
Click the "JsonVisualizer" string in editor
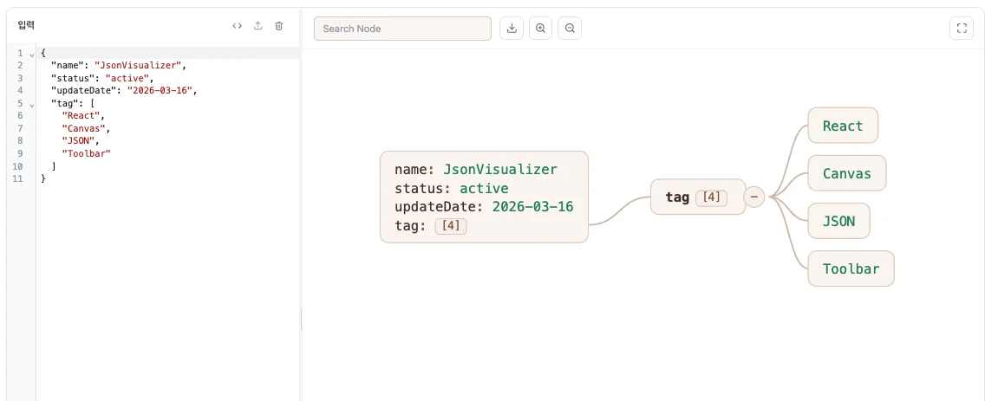pos(138,66)
